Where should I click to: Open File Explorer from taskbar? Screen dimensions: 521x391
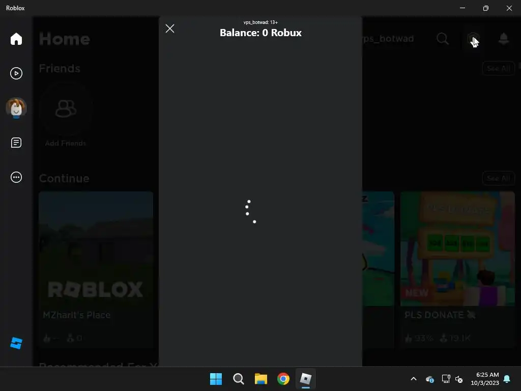261,379
